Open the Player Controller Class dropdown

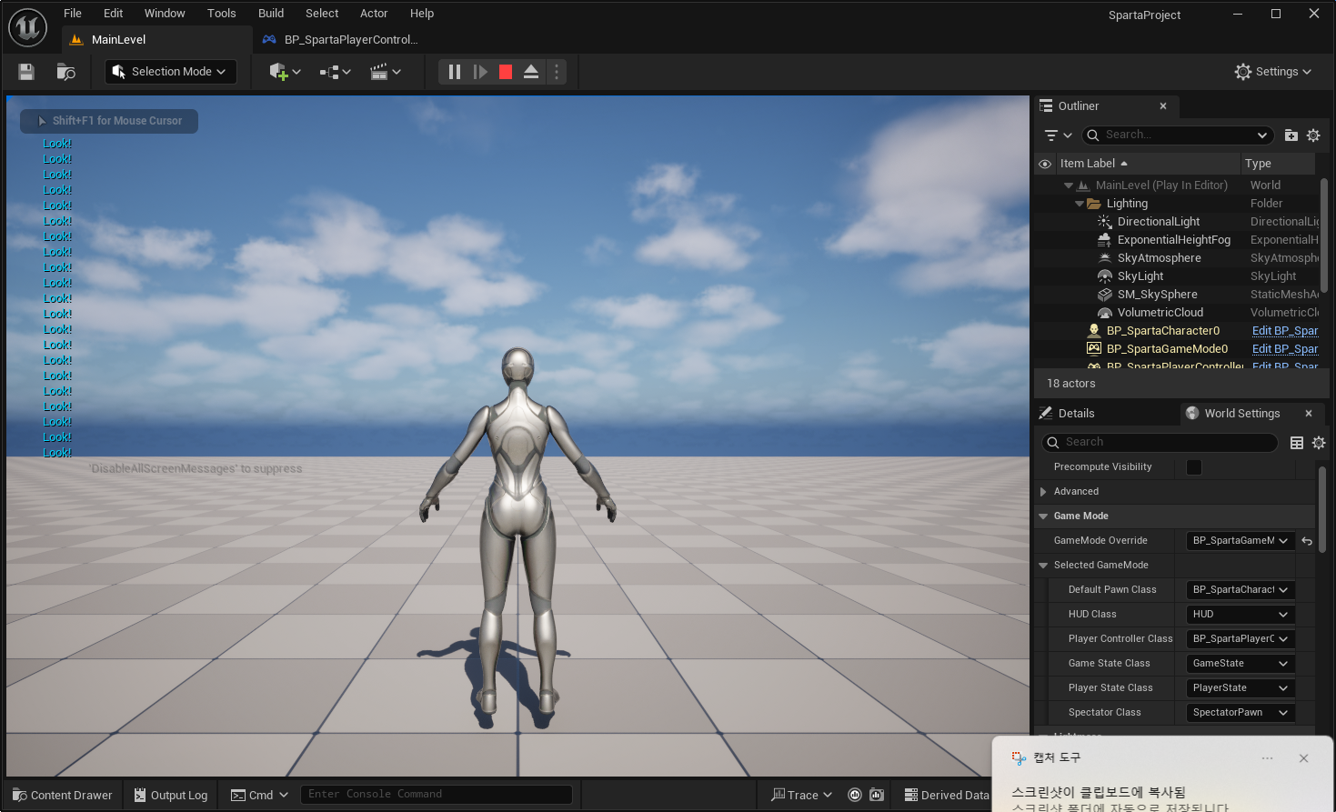pos(1241,639)
